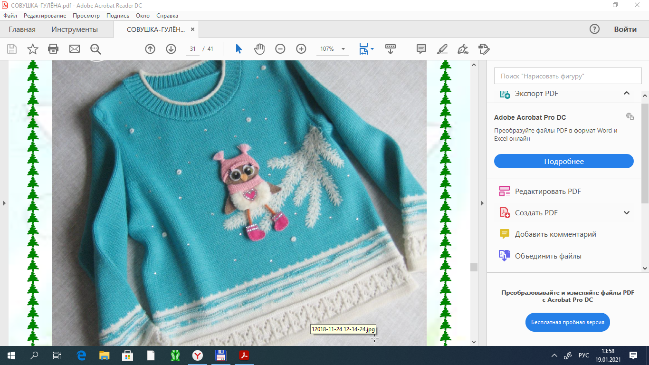Open the 107% zoom level dropdown
This screenshot has width=649, height=365.
343,49
